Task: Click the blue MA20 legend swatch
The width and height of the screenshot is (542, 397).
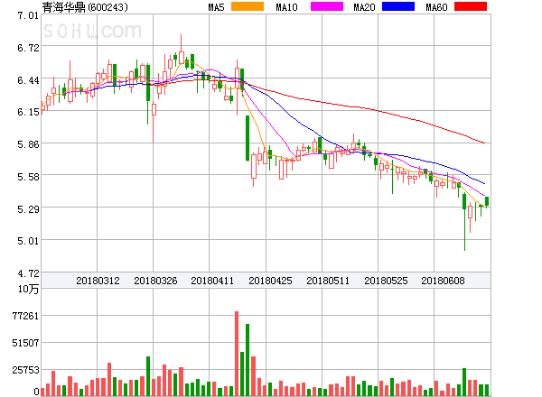Action: 398,6
